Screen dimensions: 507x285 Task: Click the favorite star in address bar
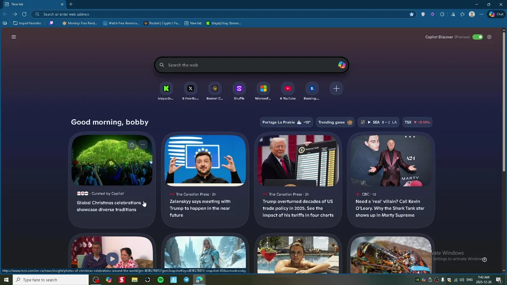(x=412, y=14)
